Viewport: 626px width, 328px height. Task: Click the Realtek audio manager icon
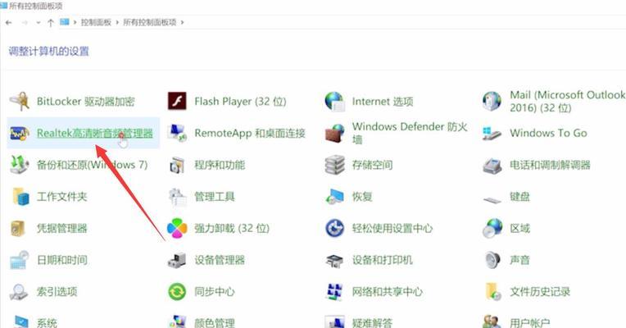click(x=19, y=133)
